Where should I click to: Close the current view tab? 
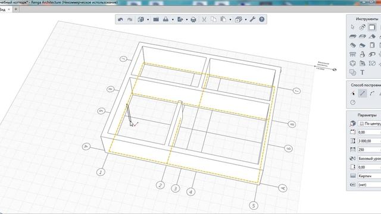(x=9, y=10)
